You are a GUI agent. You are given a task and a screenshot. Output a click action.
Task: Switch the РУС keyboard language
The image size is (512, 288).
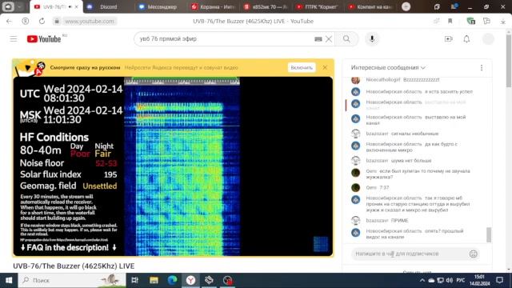pyautogui.click(x=461, y=280)
